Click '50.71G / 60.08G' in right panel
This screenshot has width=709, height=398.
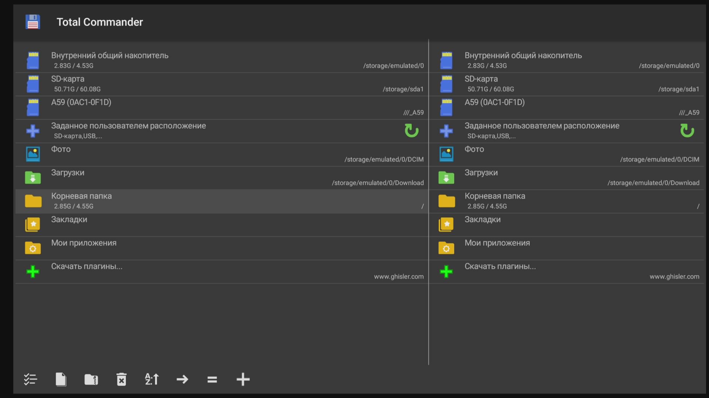click(491, 89)
